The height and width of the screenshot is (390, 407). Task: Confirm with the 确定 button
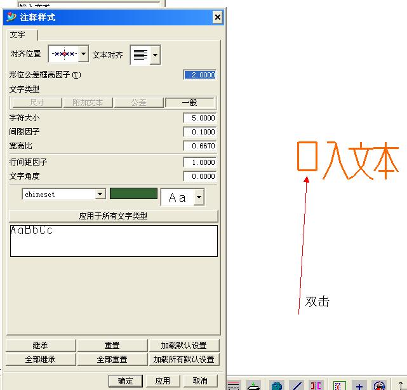click(x=126, y=381)
